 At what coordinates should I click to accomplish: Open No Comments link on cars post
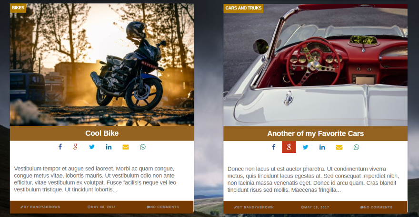[x=376, y=207]
